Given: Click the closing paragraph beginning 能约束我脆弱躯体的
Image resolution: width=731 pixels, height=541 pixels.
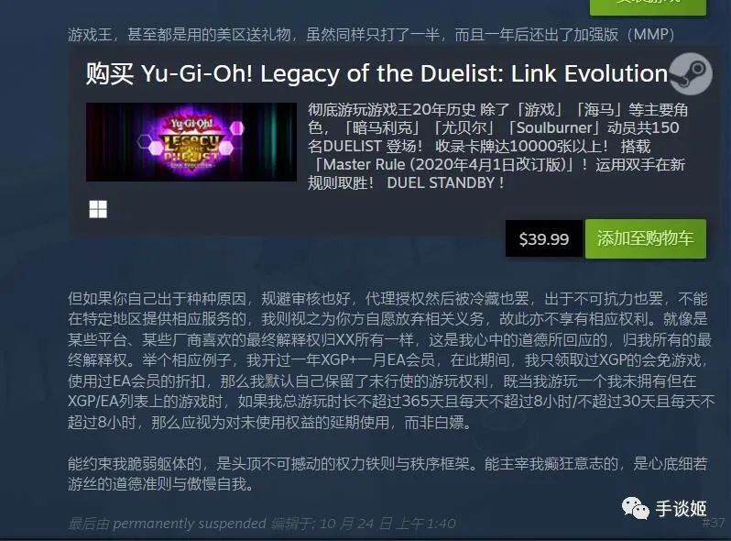Looking at the screenshot, I should [387, 473].
